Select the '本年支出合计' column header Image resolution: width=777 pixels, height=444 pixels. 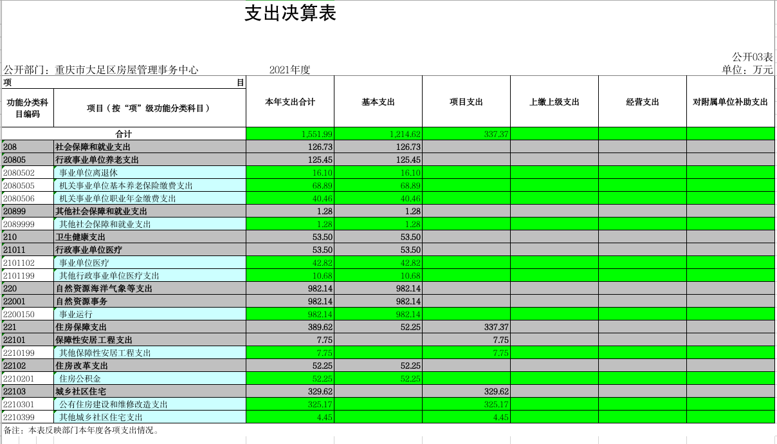(x=290, y=102)
